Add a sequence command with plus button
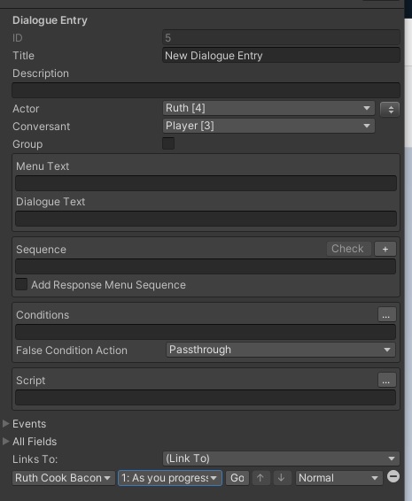This screenshot has height=501, width=412. click(x=385, y=249)
